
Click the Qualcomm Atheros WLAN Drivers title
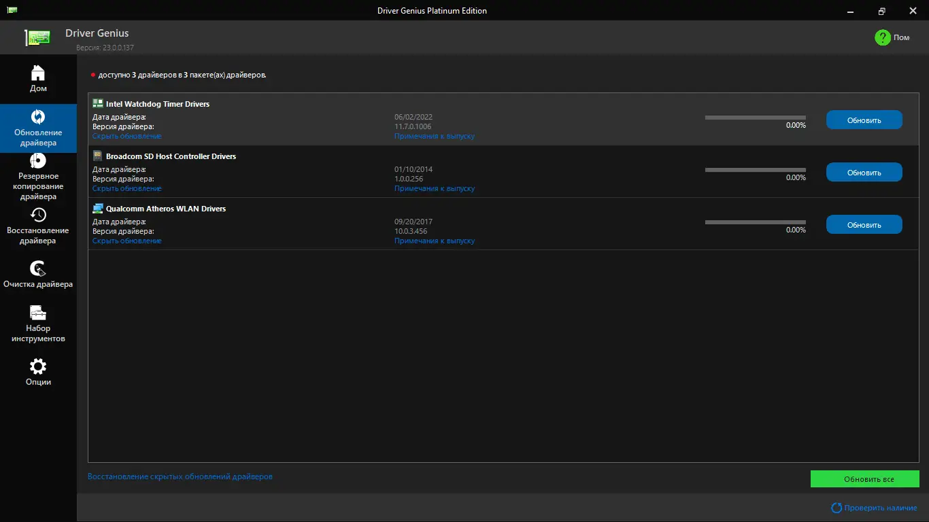[x=166, y=209]
